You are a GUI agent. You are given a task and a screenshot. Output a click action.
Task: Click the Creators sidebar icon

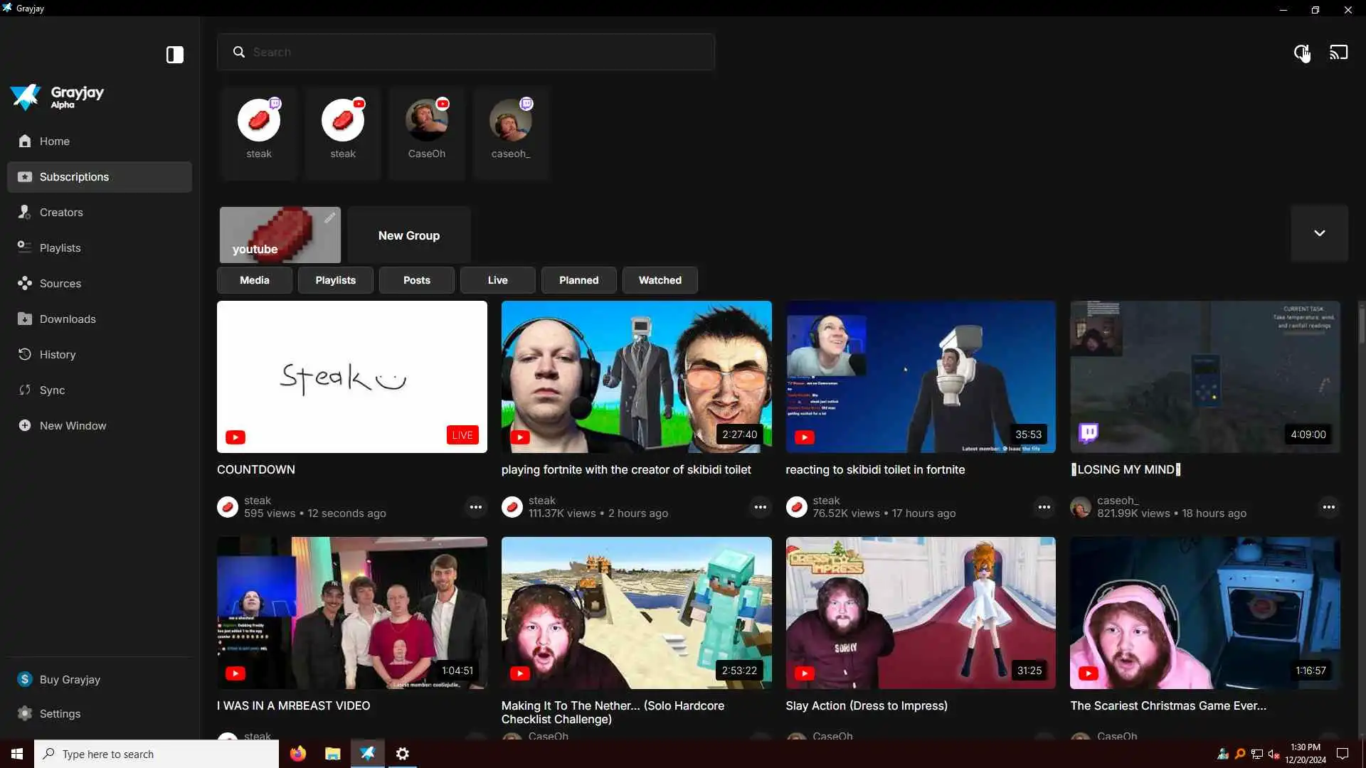pos(25,212)
